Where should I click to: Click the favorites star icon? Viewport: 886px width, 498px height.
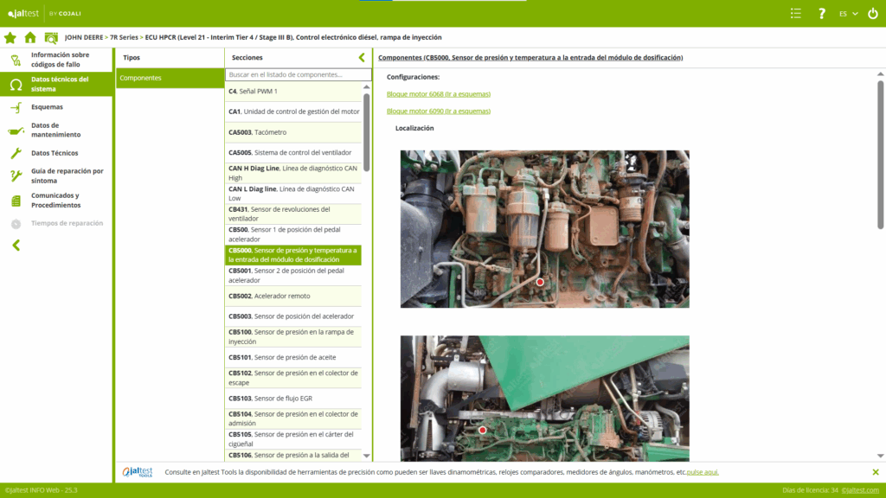pyautogui.click(x=10, y=37)
